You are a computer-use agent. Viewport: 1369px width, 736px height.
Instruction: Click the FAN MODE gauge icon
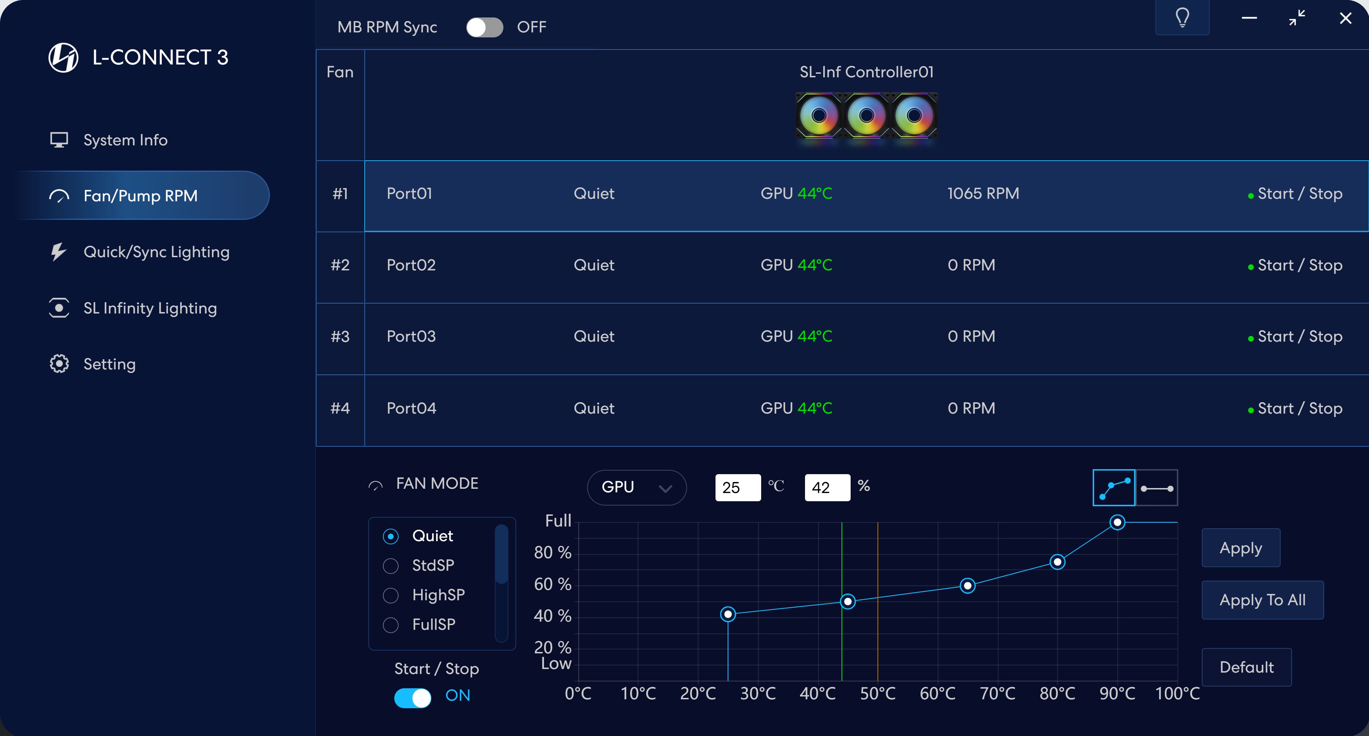tap(376, 485)
